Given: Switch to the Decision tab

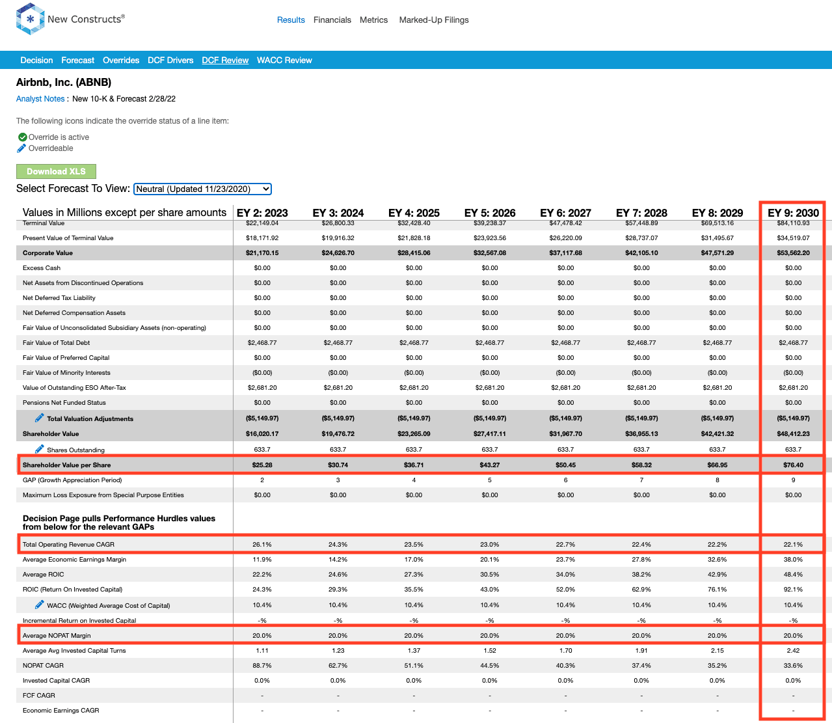Looking at the screenshot, I should point(36,60).
